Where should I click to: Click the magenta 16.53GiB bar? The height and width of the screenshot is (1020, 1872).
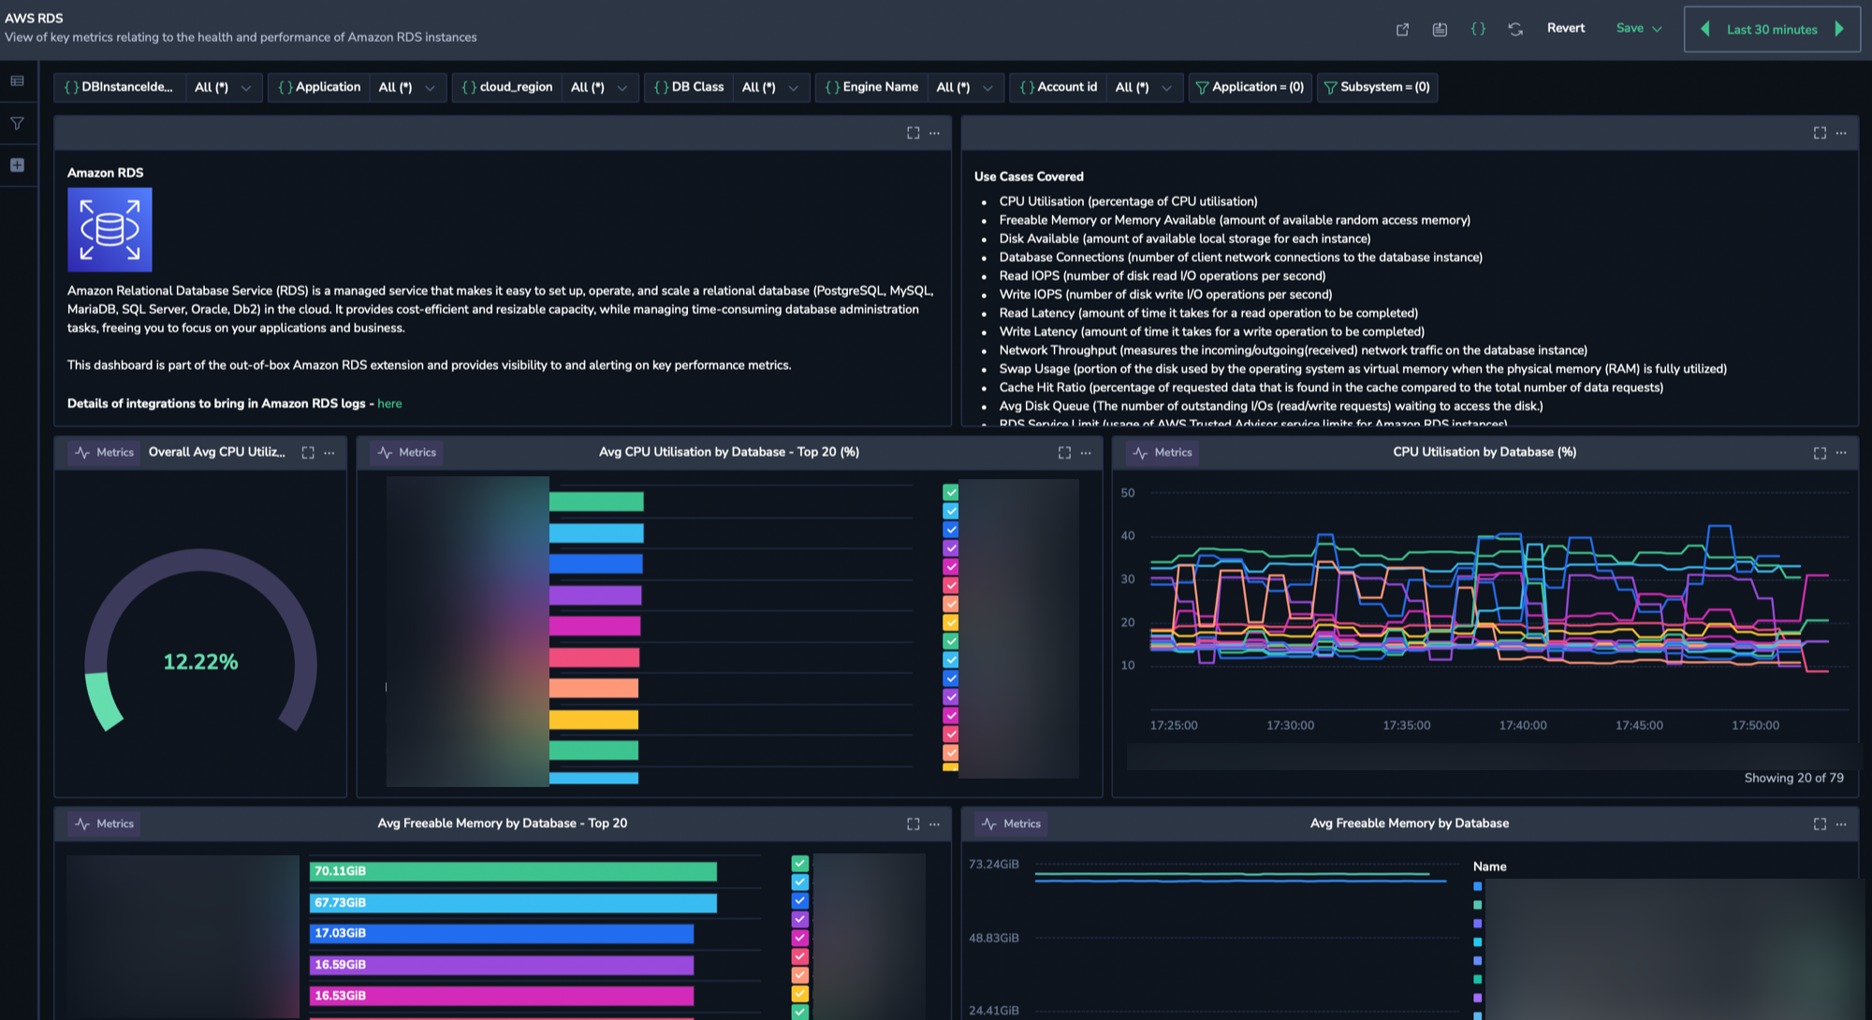[x=502, y=996]
